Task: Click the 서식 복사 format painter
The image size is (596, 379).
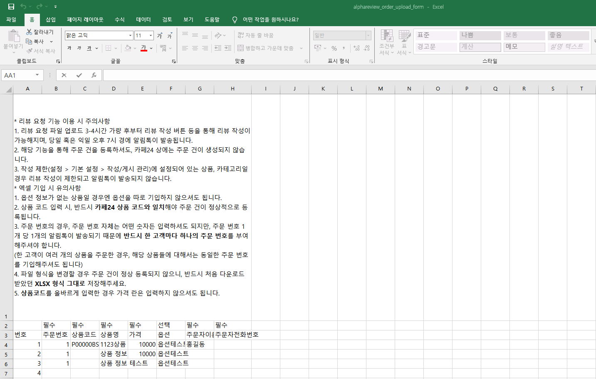Action: coord(41,51)
